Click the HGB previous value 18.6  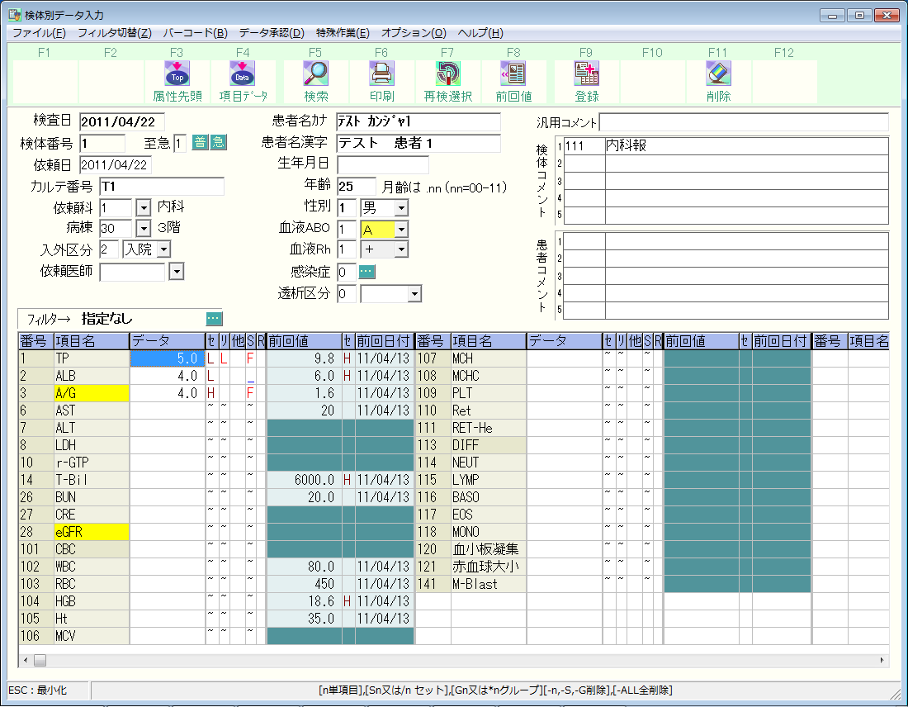pyautogui.click(x=304, y=601)
